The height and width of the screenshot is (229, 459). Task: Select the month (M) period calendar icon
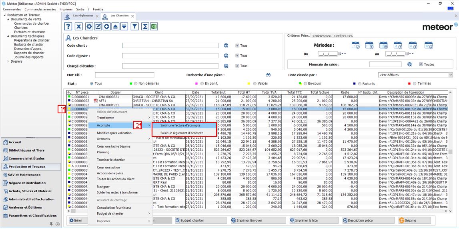coord(383,45)
